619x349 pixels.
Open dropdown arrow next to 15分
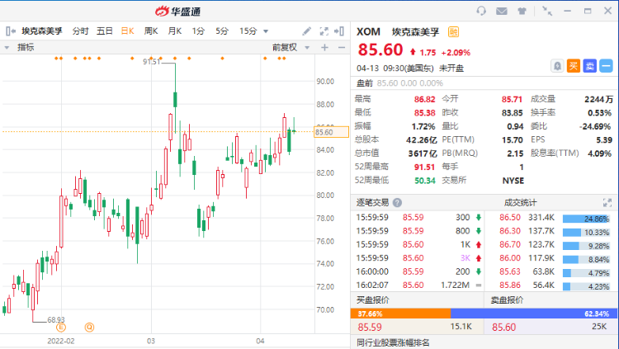(x=266, y=31)
